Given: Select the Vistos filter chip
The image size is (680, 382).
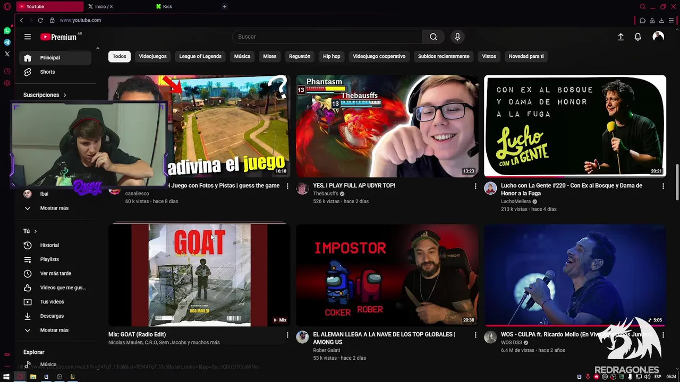Looking at the screenshot, I should point(489,56).
